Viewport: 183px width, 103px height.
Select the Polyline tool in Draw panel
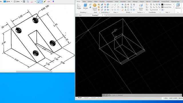coord(112,5)
